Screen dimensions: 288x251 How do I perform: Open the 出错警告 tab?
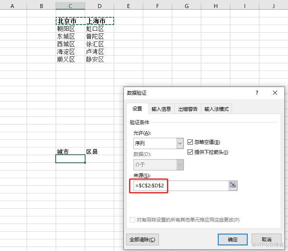[188, 109]
